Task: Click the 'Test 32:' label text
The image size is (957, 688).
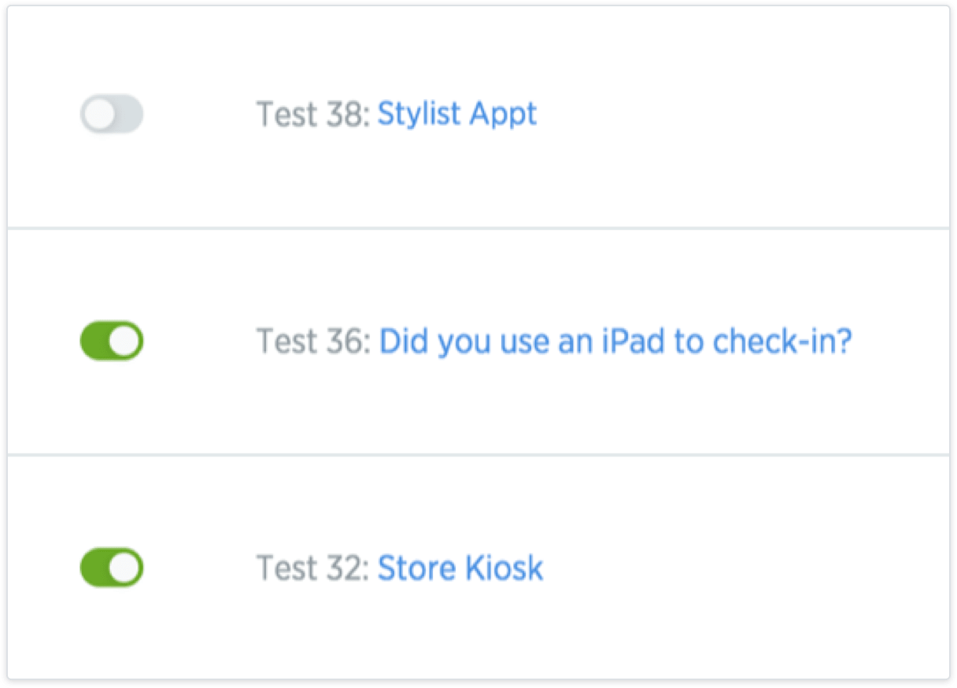Action: pos(312,568)
